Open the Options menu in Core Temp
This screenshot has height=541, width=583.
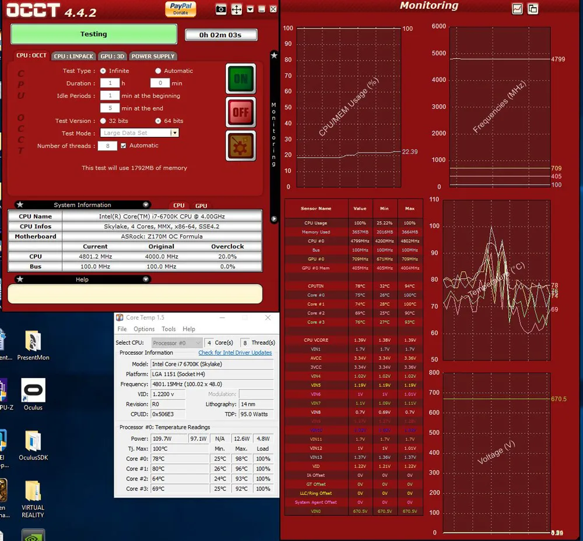tap(144, 329)
